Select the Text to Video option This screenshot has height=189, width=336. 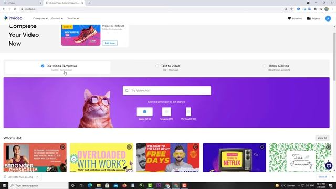[x=168, y=68]
